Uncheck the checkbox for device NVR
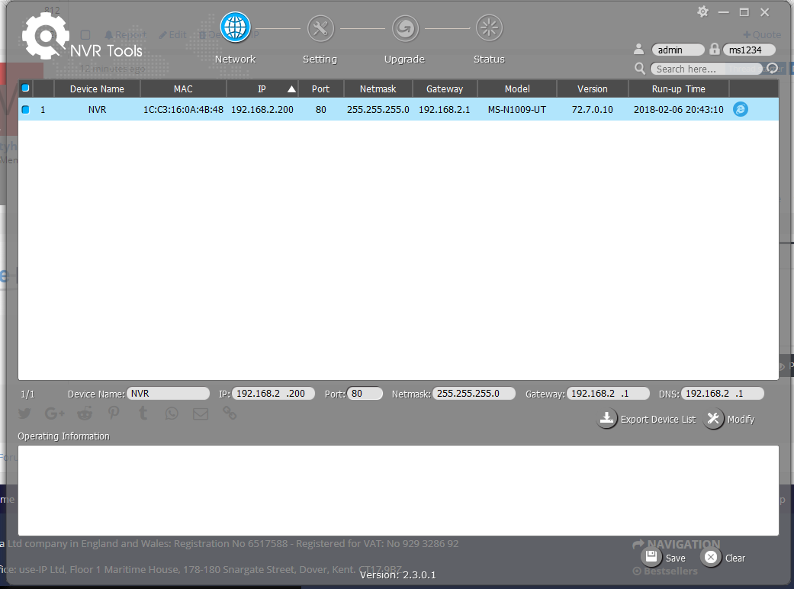Viewport: 794px width, 589px height. [x=25, y=109]
